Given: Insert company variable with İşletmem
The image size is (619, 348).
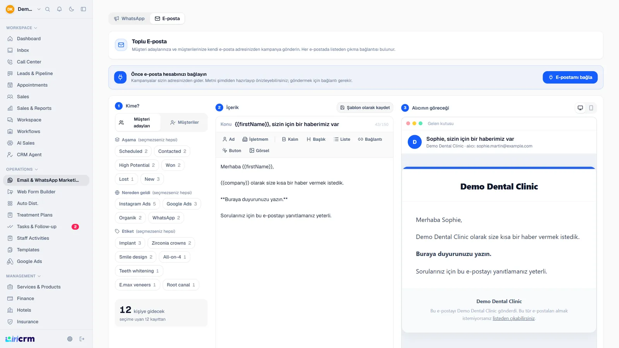Looking at the screenshot, I should pyautogui.click(x=255, y=139).
